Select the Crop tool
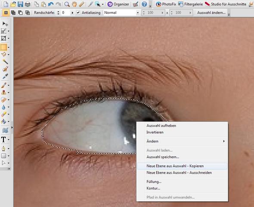 [x=3, y=38]
